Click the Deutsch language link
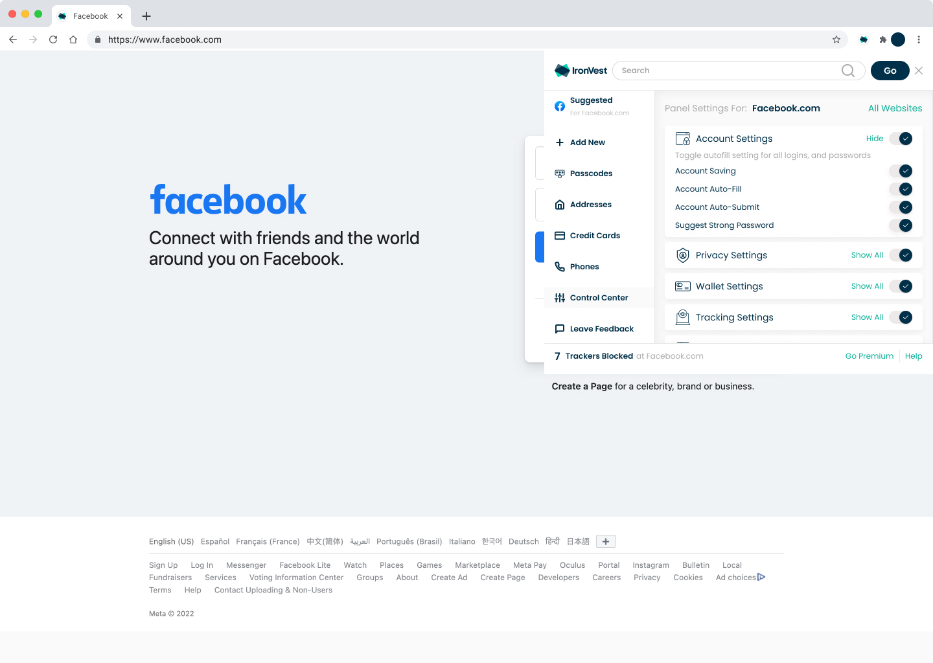This screenshot has height=663, width=933. pyautogui.click(x=524, y=541)
